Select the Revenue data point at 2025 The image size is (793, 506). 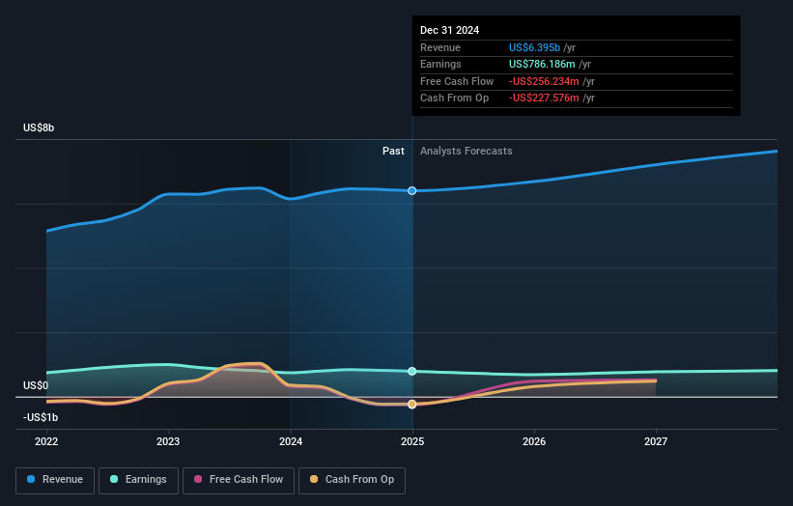click(412, 190)
